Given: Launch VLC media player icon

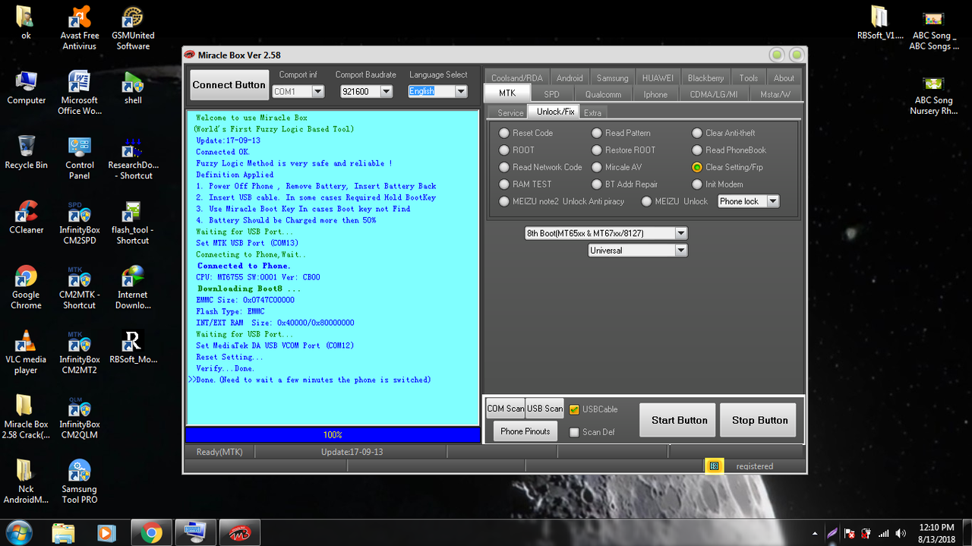Looking at the screenshot, I should tap(26, 352).
